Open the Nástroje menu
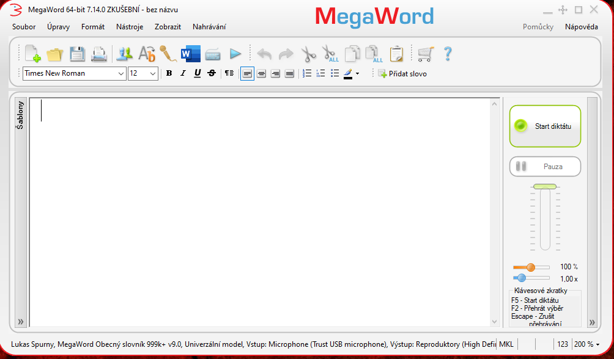Screen dimensions: 614x359 (x=130, y=27)
